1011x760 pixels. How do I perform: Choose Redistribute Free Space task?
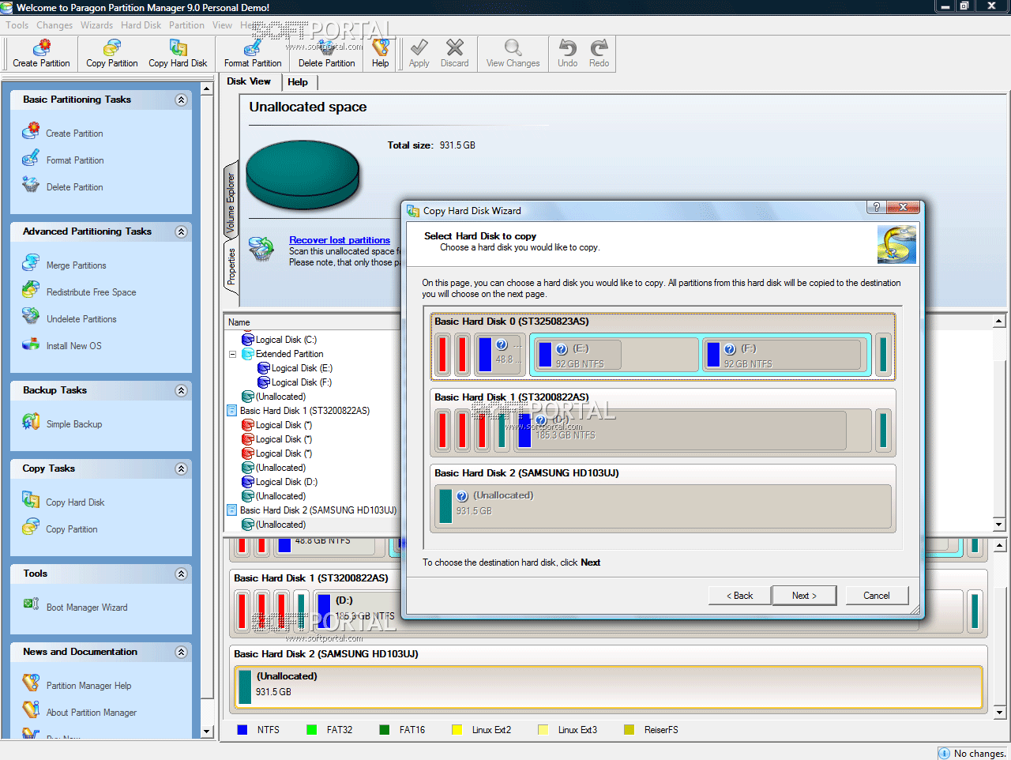91,292
